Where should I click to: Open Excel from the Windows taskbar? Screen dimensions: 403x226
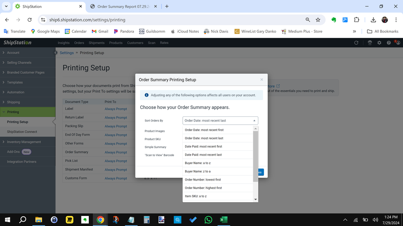pyautogui.click(x=223, y=220)
